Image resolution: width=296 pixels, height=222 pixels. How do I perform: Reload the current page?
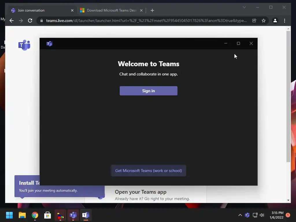pyautogui.click(x=30, y=21)
